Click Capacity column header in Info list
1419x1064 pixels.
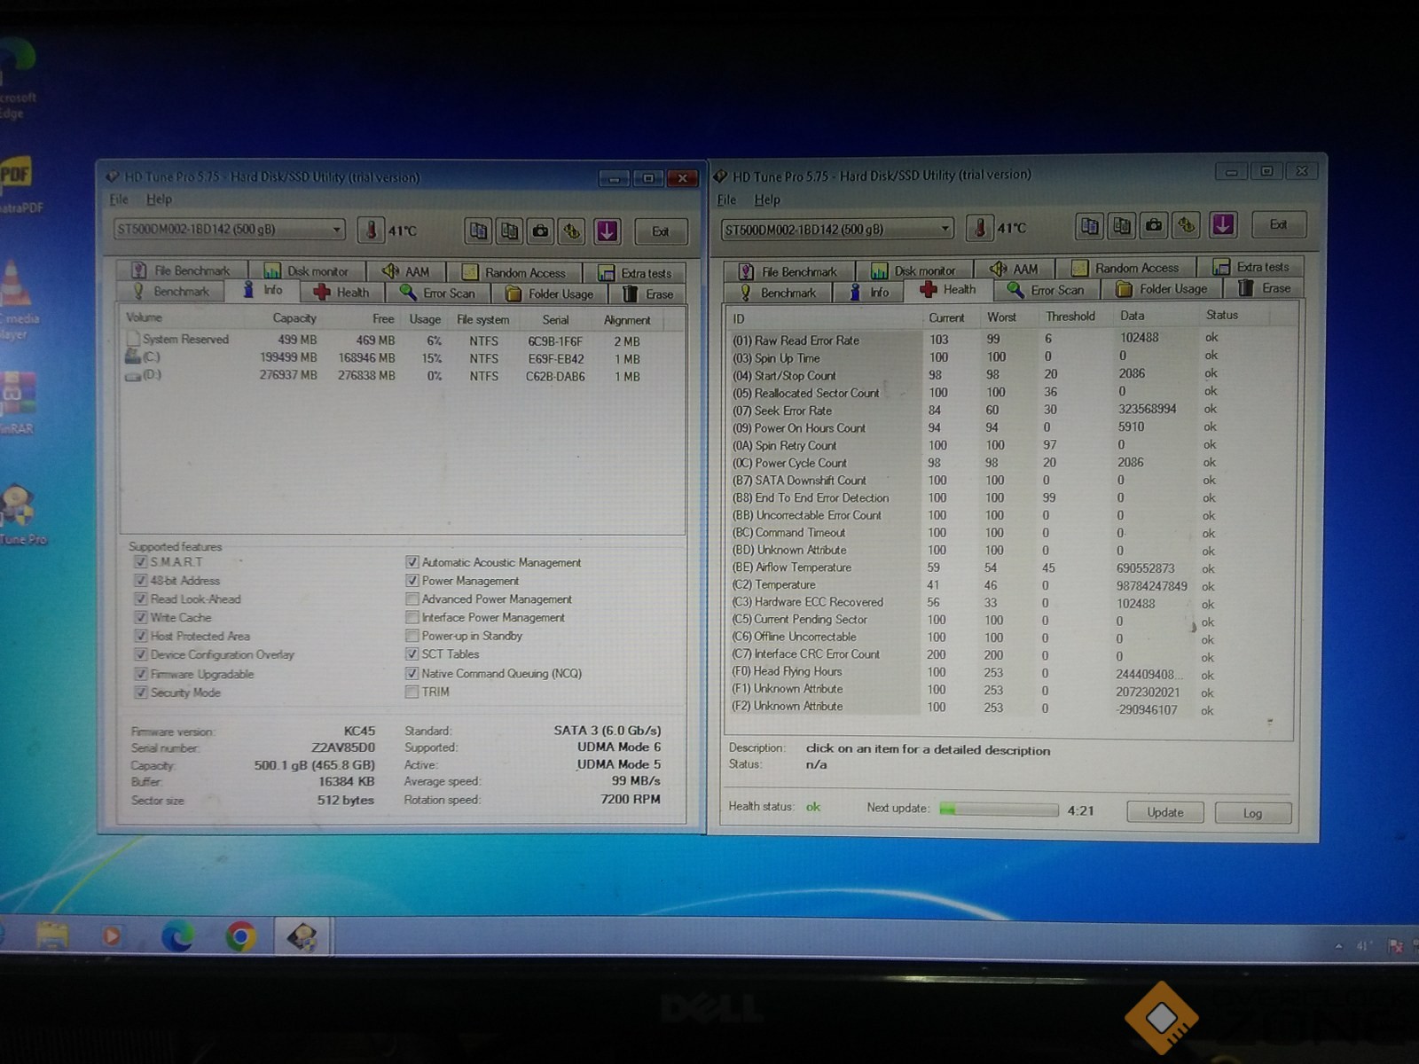click(x=294, y=318)
